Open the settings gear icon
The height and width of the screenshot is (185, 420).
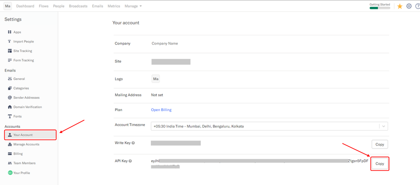click(409, 6)
